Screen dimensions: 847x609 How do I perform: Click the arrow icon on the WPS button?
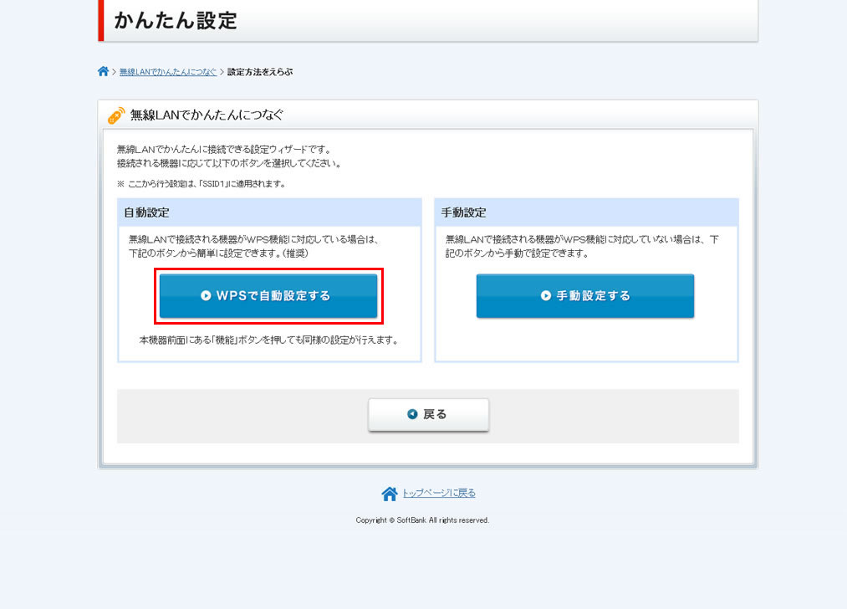point(206,296)
